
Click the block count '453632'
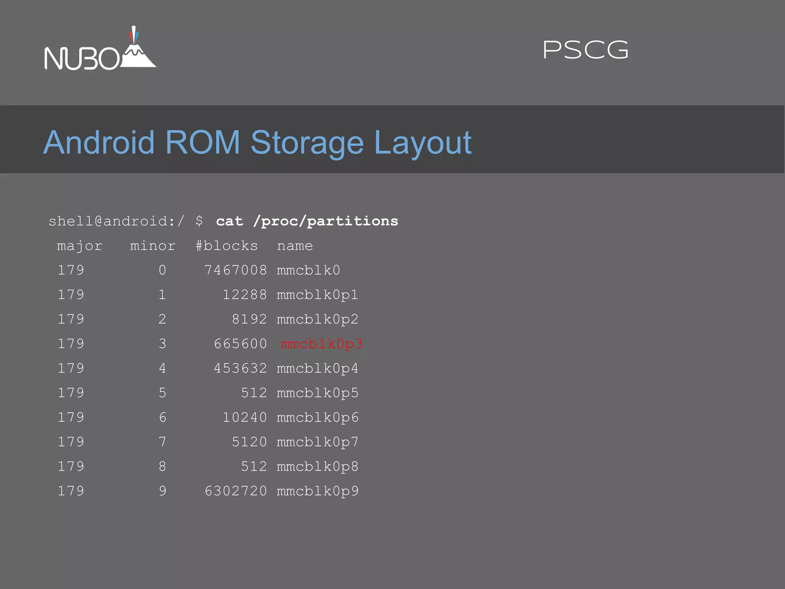[x=240, y=368]
